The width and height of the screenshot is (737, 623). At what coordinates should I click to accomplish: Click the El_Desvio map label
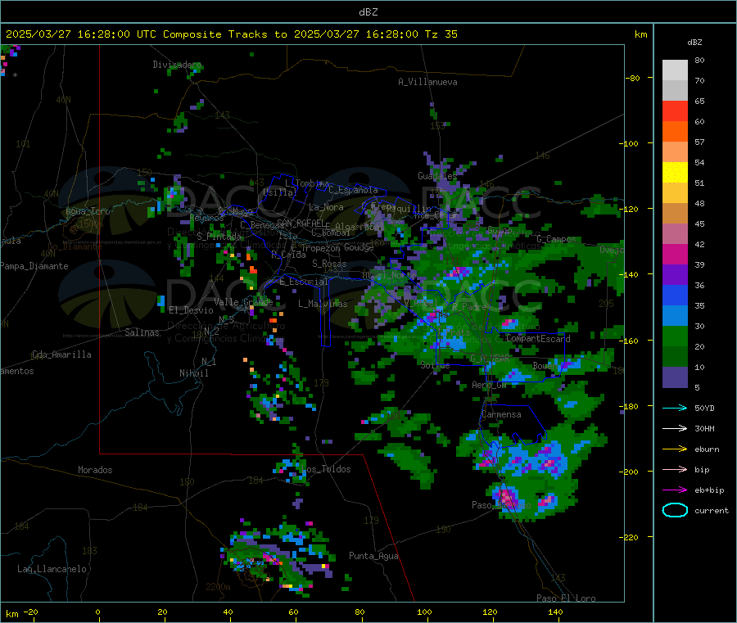(191, 310)
